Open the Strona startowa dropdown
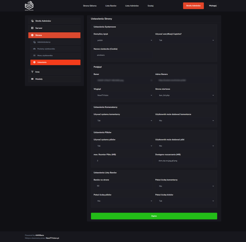The image size is (246, 242). (185, 95)
